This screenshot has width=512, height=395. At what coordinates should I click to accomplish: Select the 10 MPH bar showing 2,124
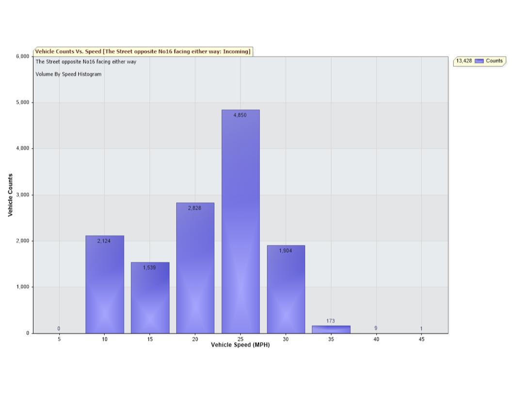(x=105, y=286)
